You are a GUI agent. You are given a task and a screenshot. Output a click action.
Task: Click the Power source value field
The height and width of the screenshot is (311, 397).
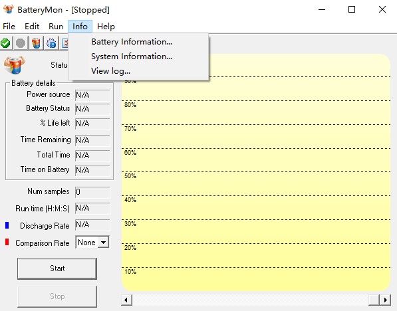coord(92,95)
